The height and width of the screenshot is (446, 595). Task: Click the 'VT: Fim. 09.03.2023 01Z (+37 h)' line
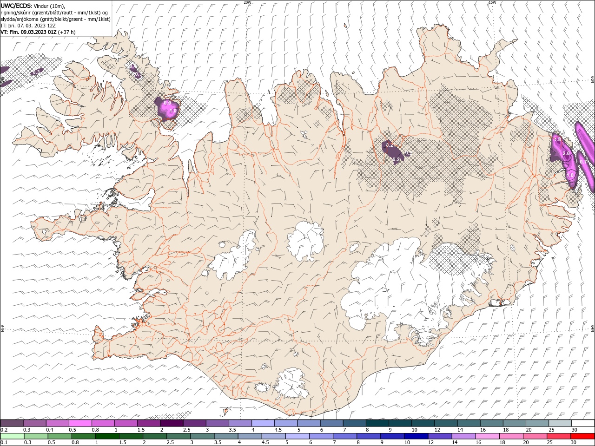pyautogui.click(x=38, y=32)
